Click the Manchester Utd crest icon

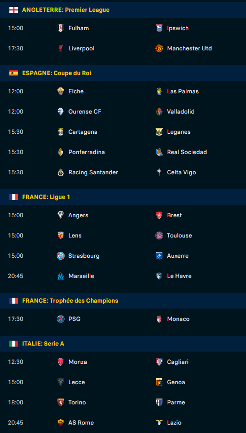[x=159, y=48]
